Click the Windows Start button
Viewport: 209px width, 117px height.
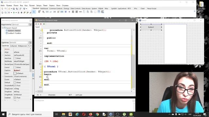coord(3,114)
